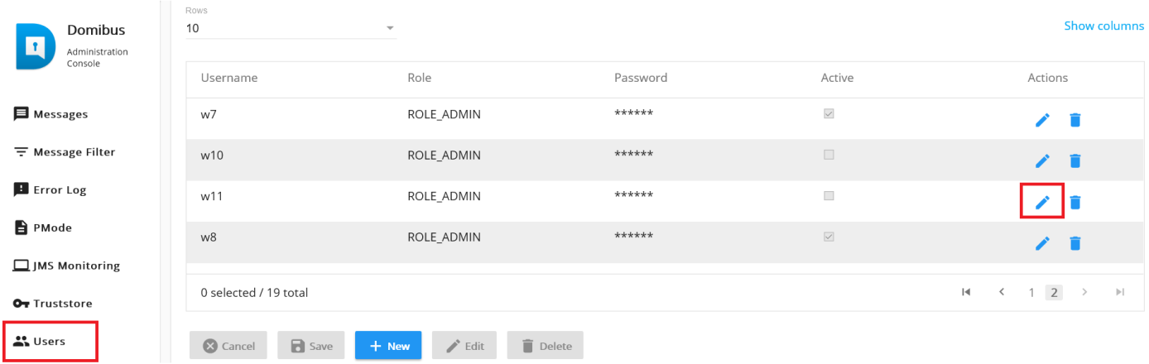The image size is (1149, 364).
Task: Select the w11 username cell
Action: [x=211, y=196]
